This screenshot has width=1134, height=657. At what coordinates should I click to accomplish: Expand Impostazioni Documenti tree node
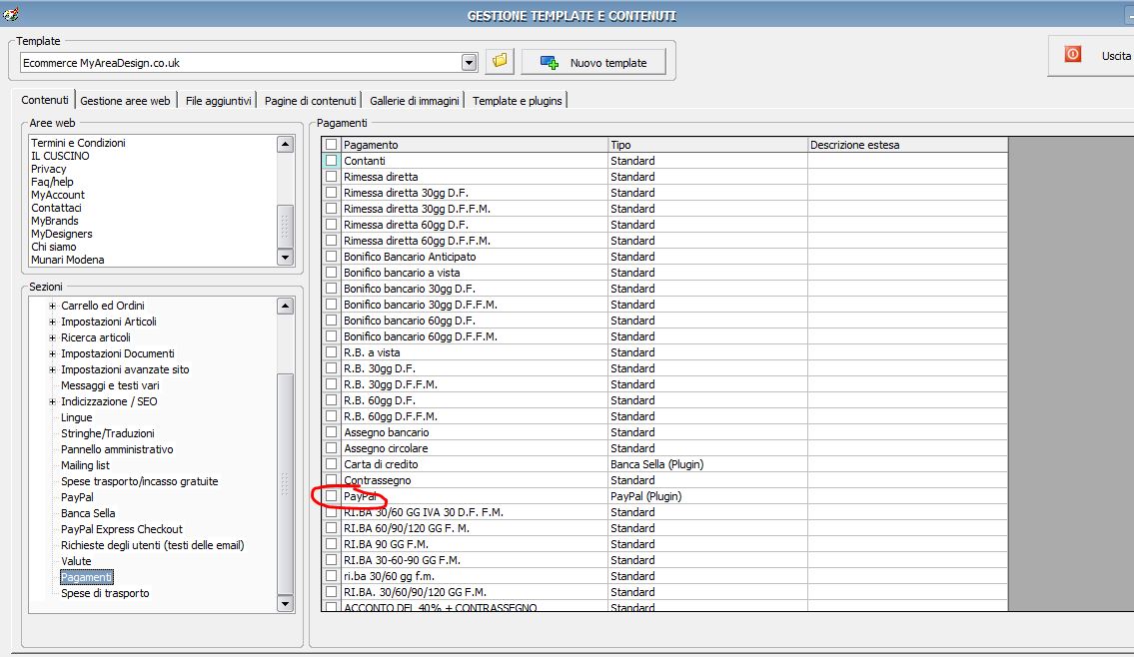click(52, 353)
